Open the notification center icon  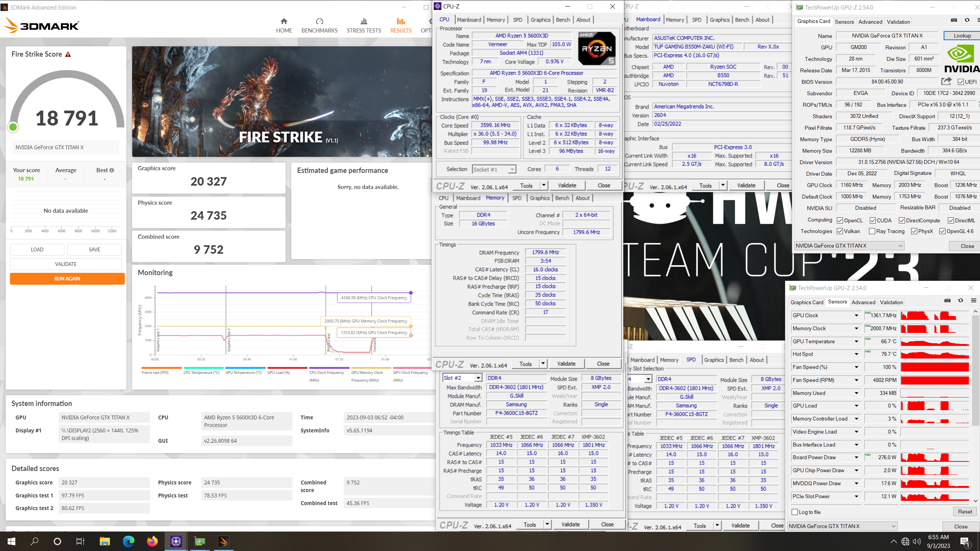[965, 541]
